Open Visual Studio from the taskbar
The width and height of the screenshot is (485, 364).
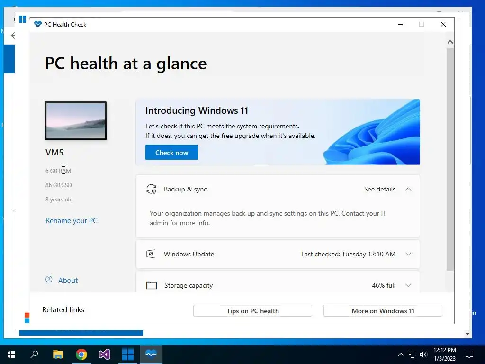click(x=105, y=355)
